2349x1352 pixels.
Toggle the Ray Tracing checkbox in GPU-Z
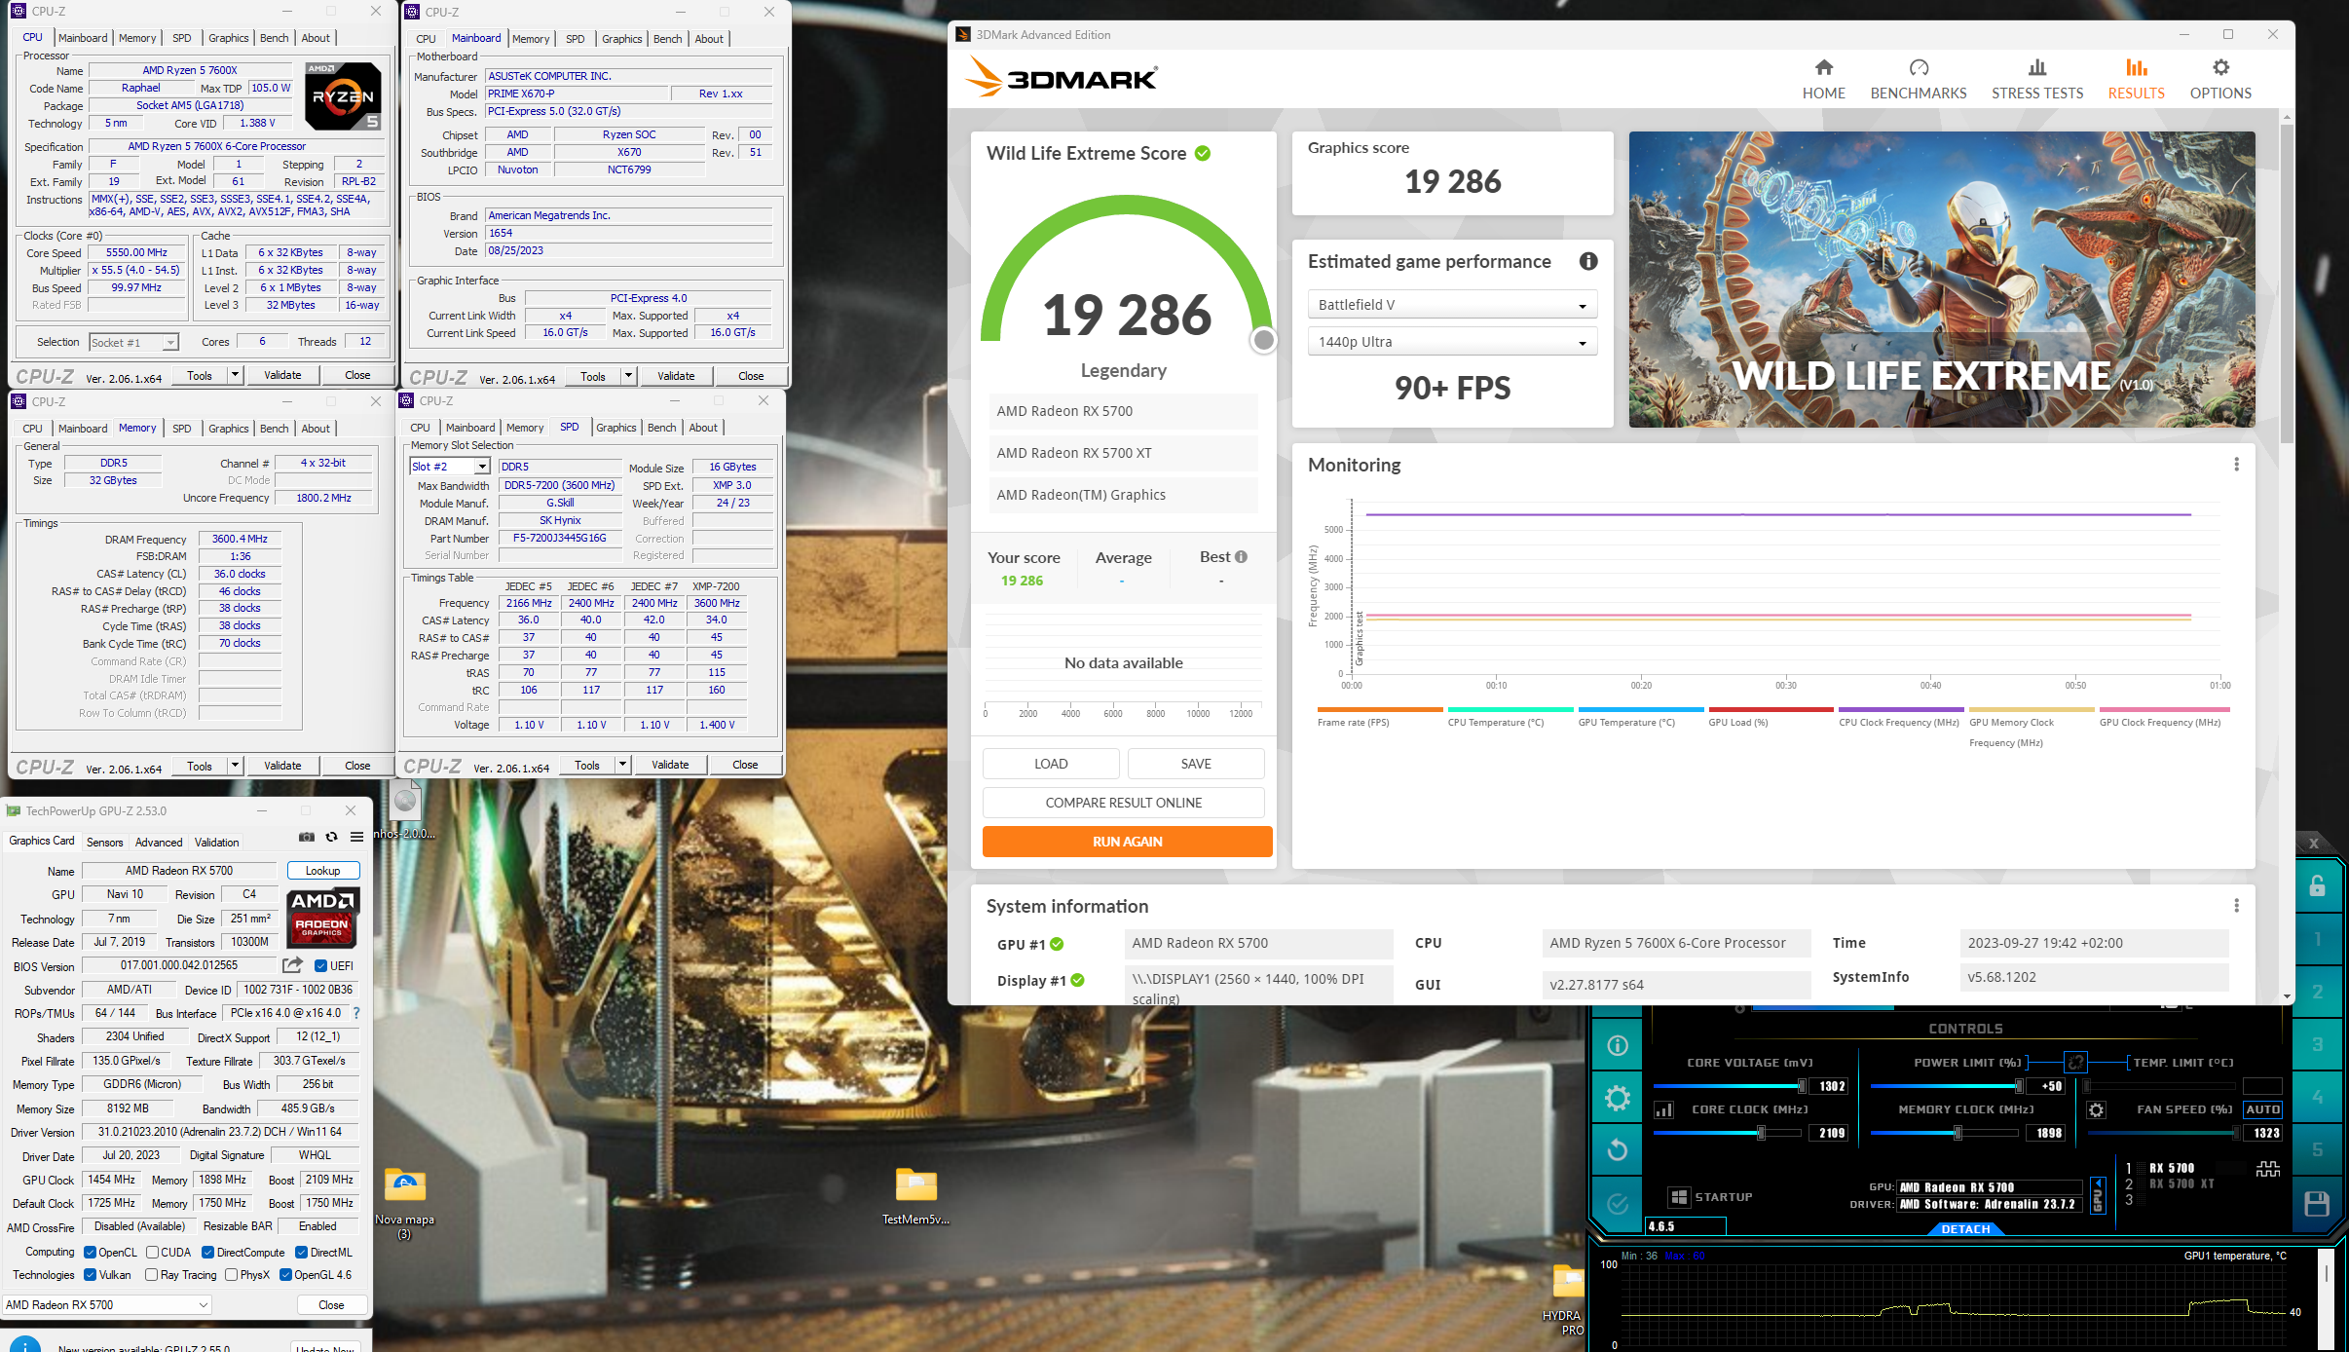151,1275
